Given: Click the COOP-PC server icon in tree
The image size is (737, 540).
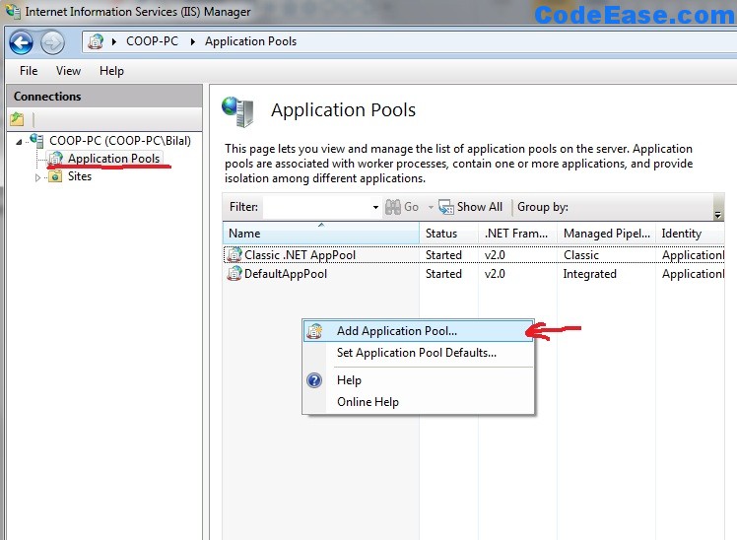Looking at the screenshot, I should [x=36, y=140].
